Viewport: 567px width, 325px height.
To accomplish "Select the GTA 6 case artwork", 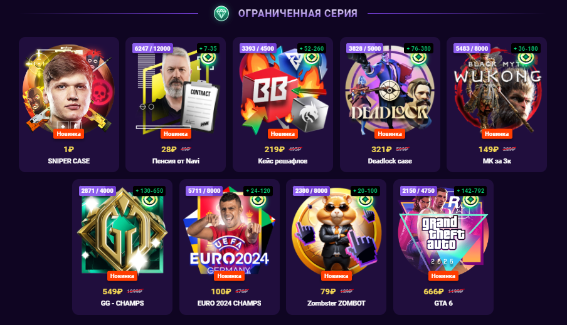I will pos(443,231).
